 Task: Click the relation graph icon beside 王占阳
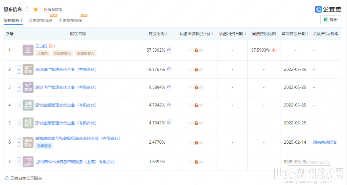coord(51,46)
